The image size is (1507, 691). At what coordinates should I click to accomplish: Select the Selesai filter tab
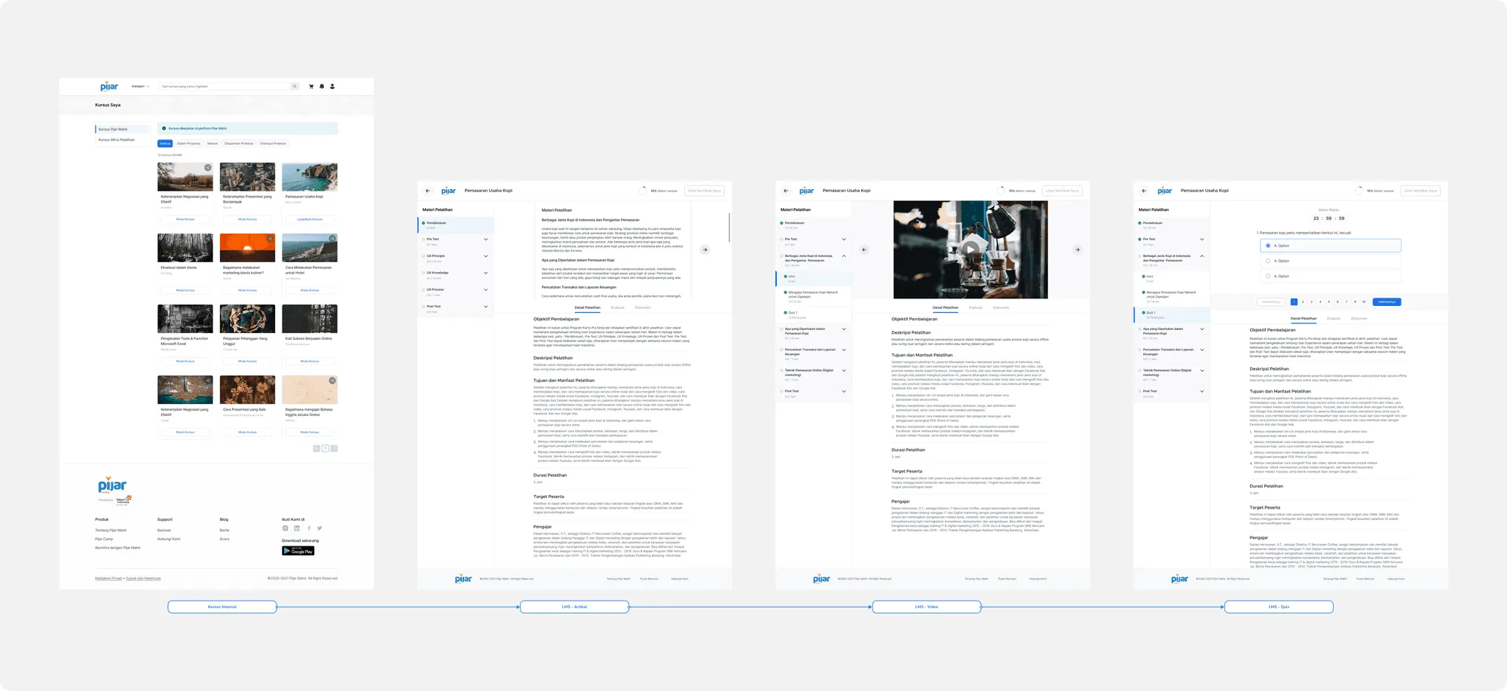point(212,143)
